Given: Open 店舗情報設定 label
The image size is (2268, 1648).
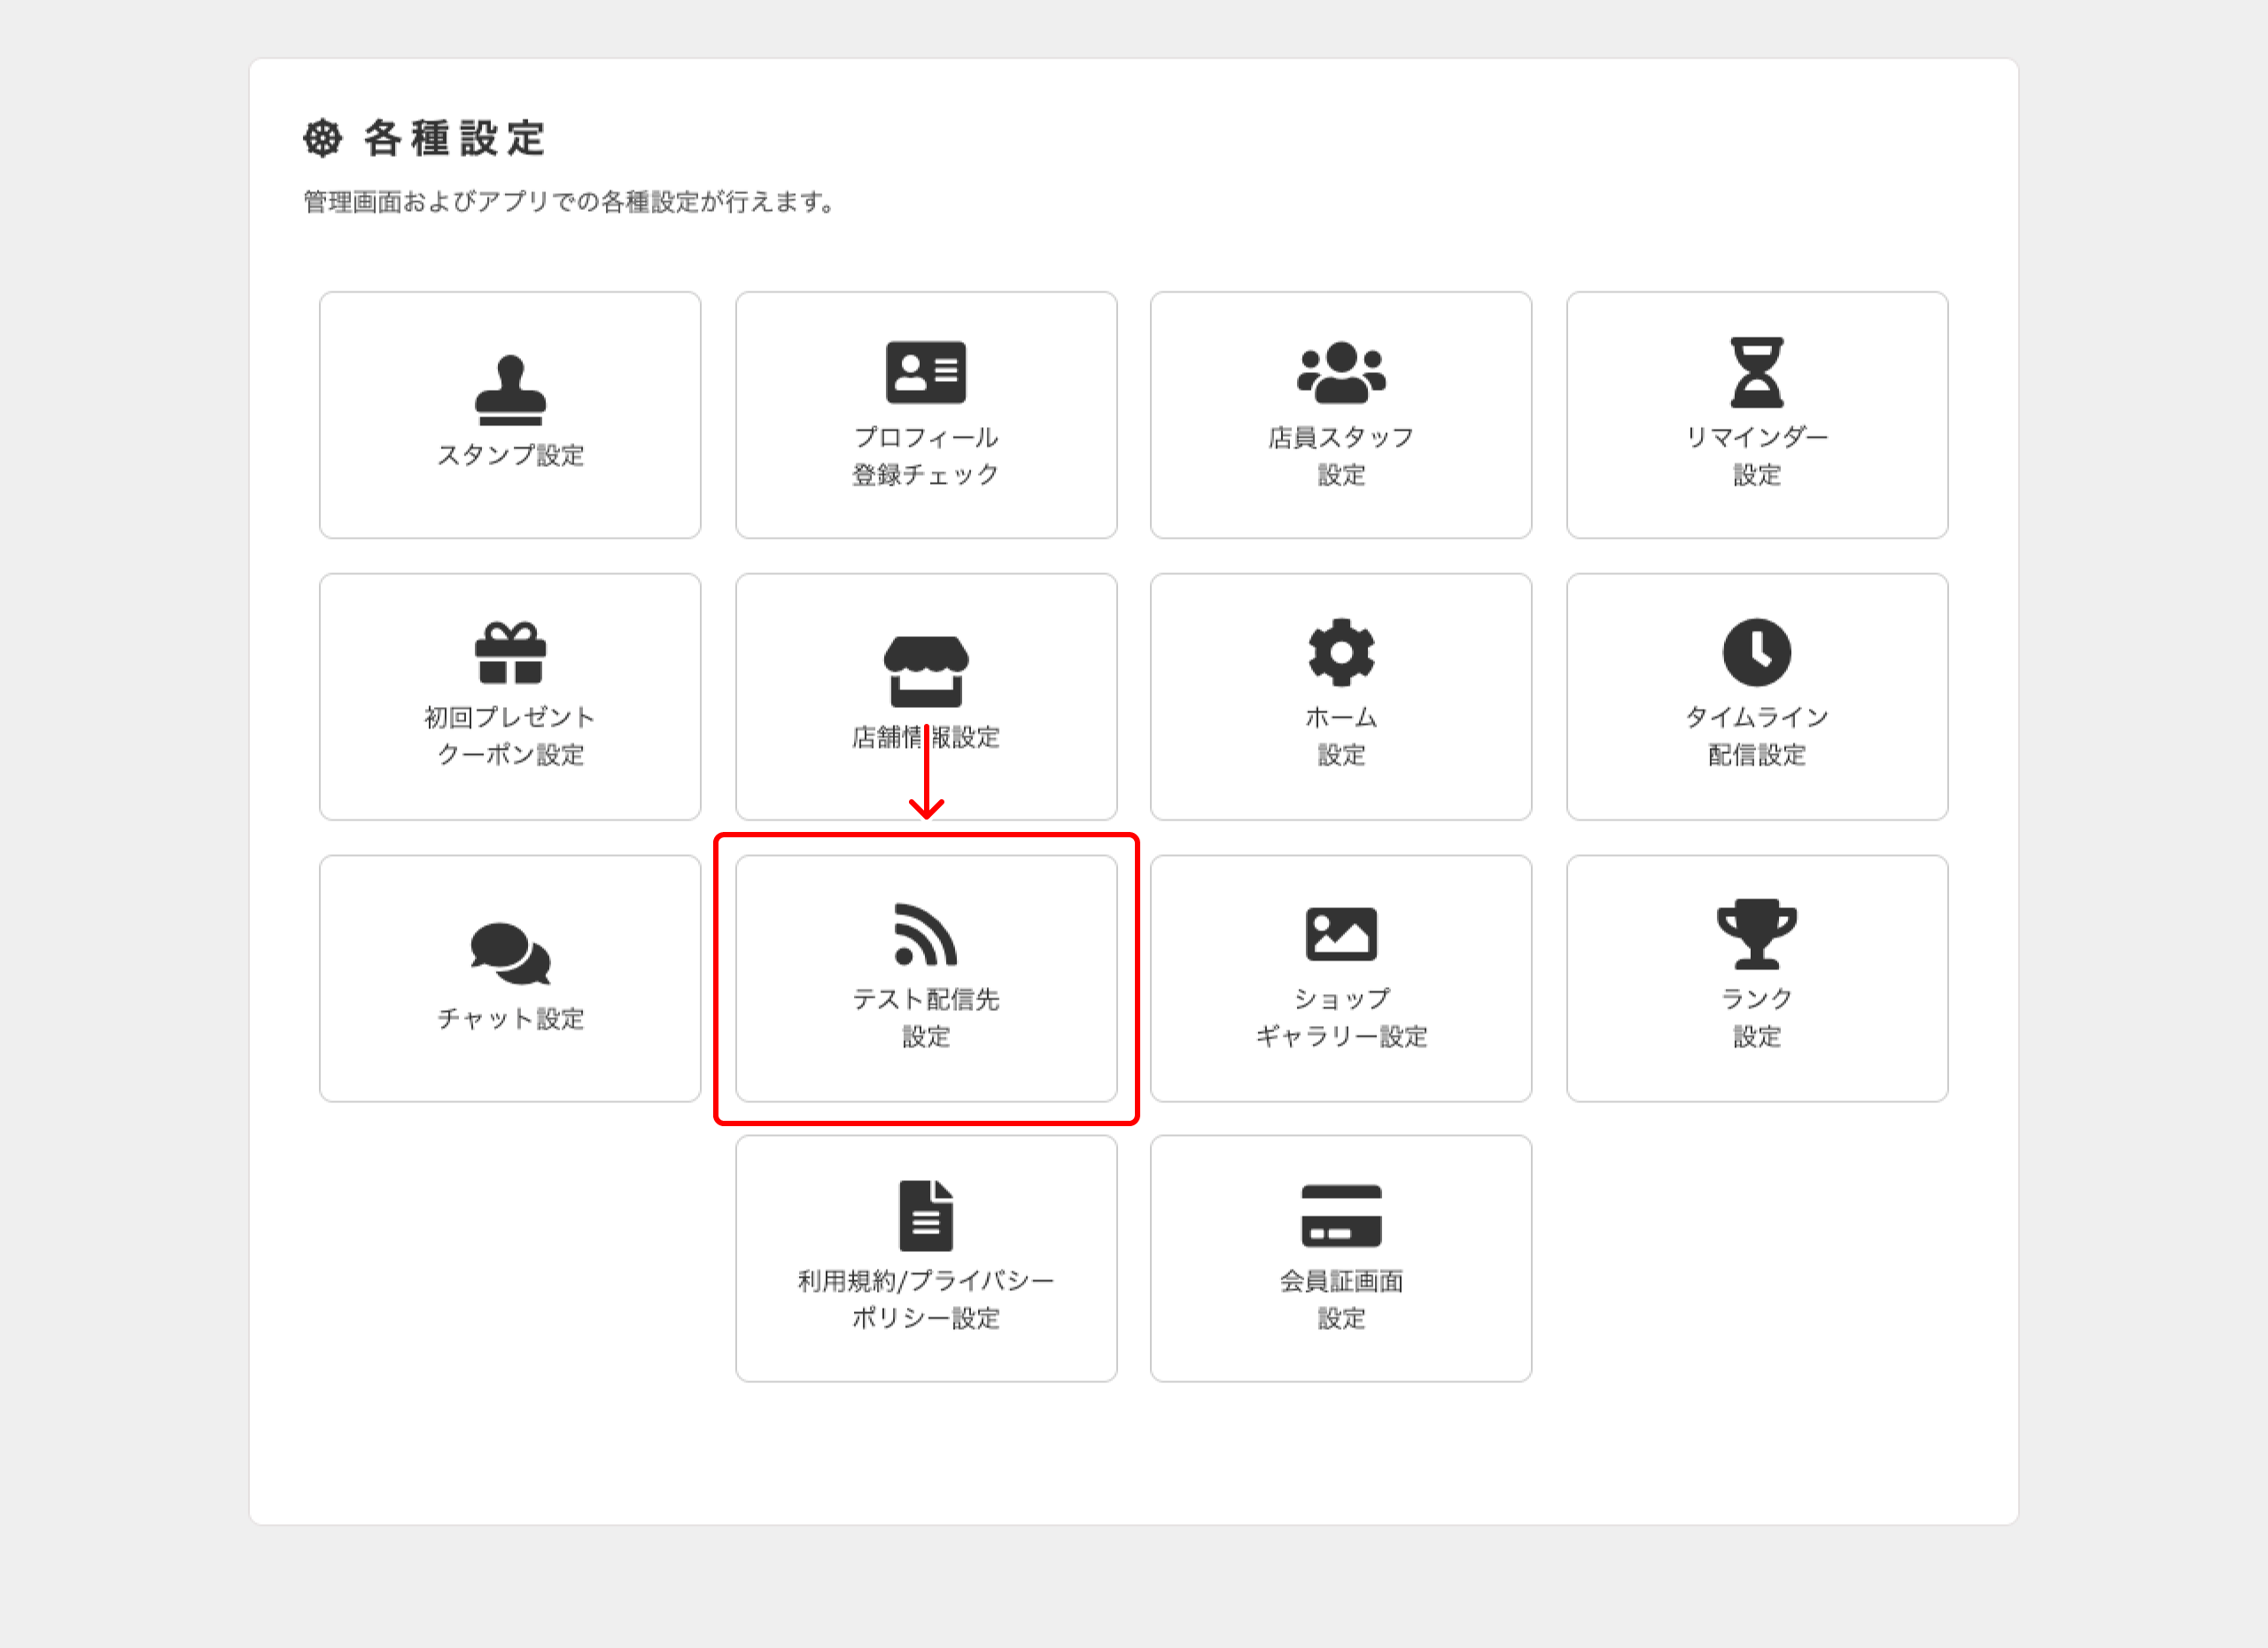Looking at the screenshot, I should point(926,737).
